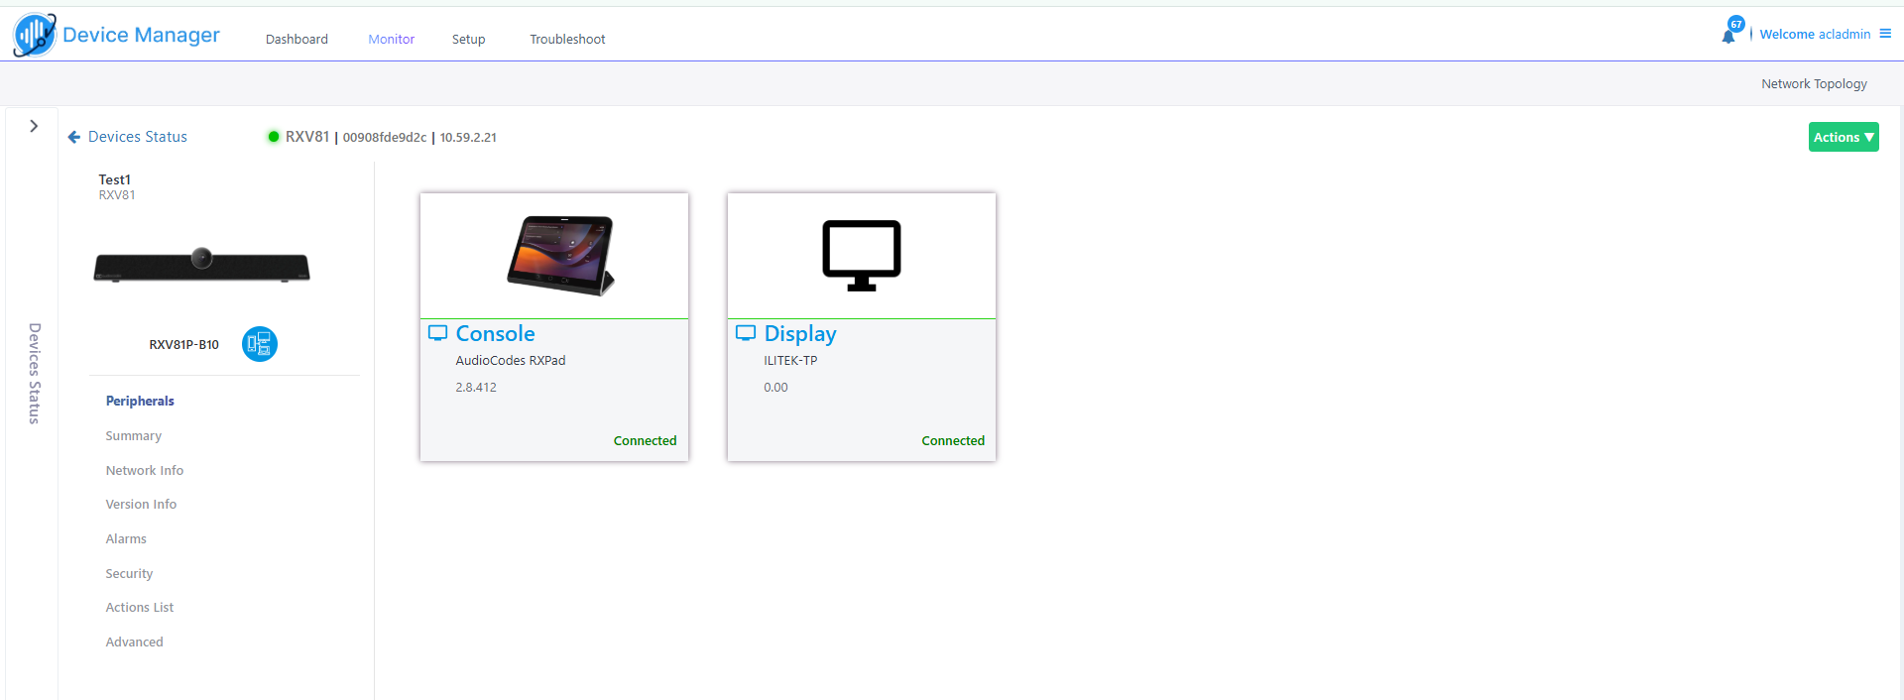Select the Summary tab
The height and width of the screenshot is (700, 1904).
click(134, 435)
